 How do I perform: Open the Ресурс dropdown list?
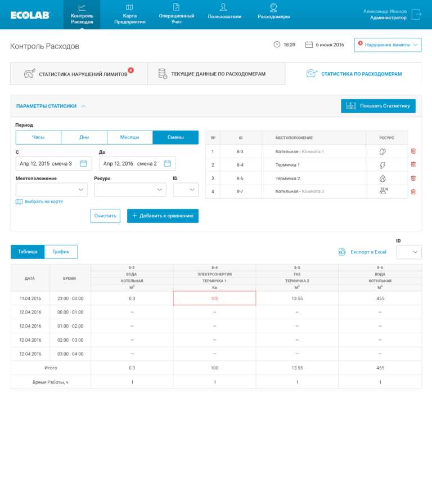coord(130,190)
